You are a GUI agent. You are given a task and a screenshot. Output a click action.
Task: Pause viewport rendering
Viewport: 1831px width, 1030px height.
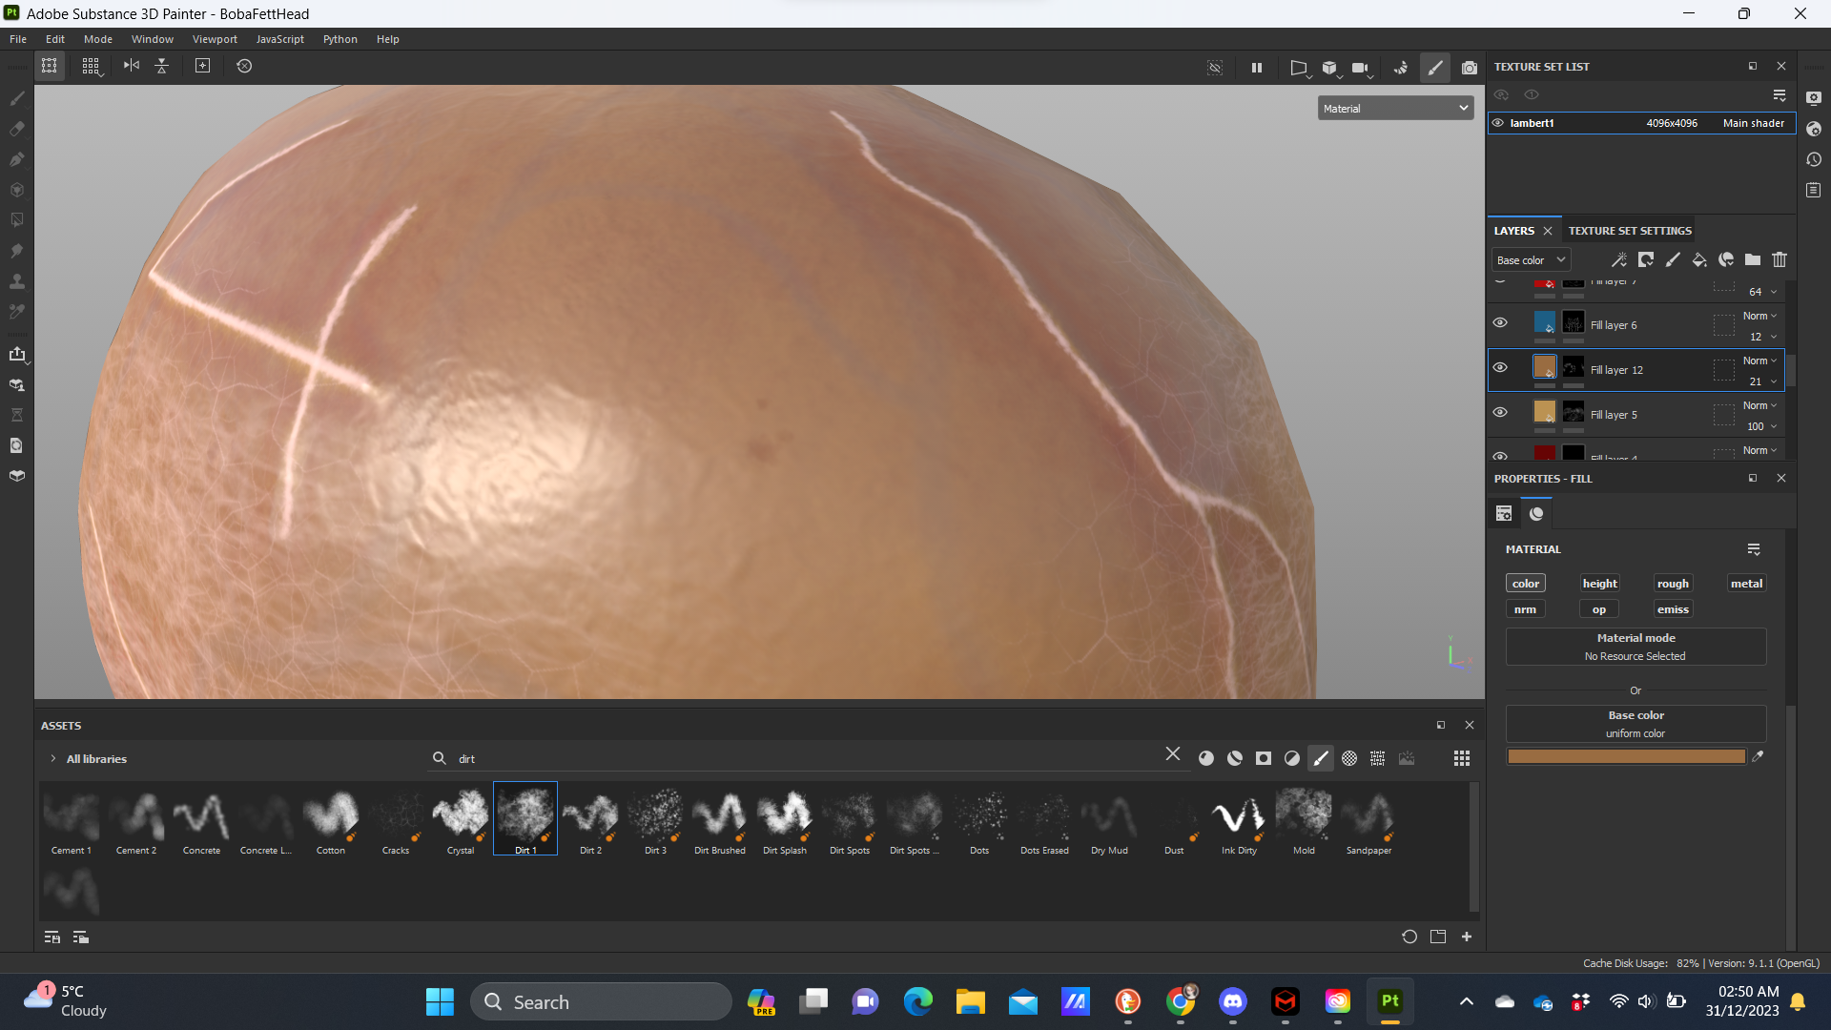[x=1257, y=68]
